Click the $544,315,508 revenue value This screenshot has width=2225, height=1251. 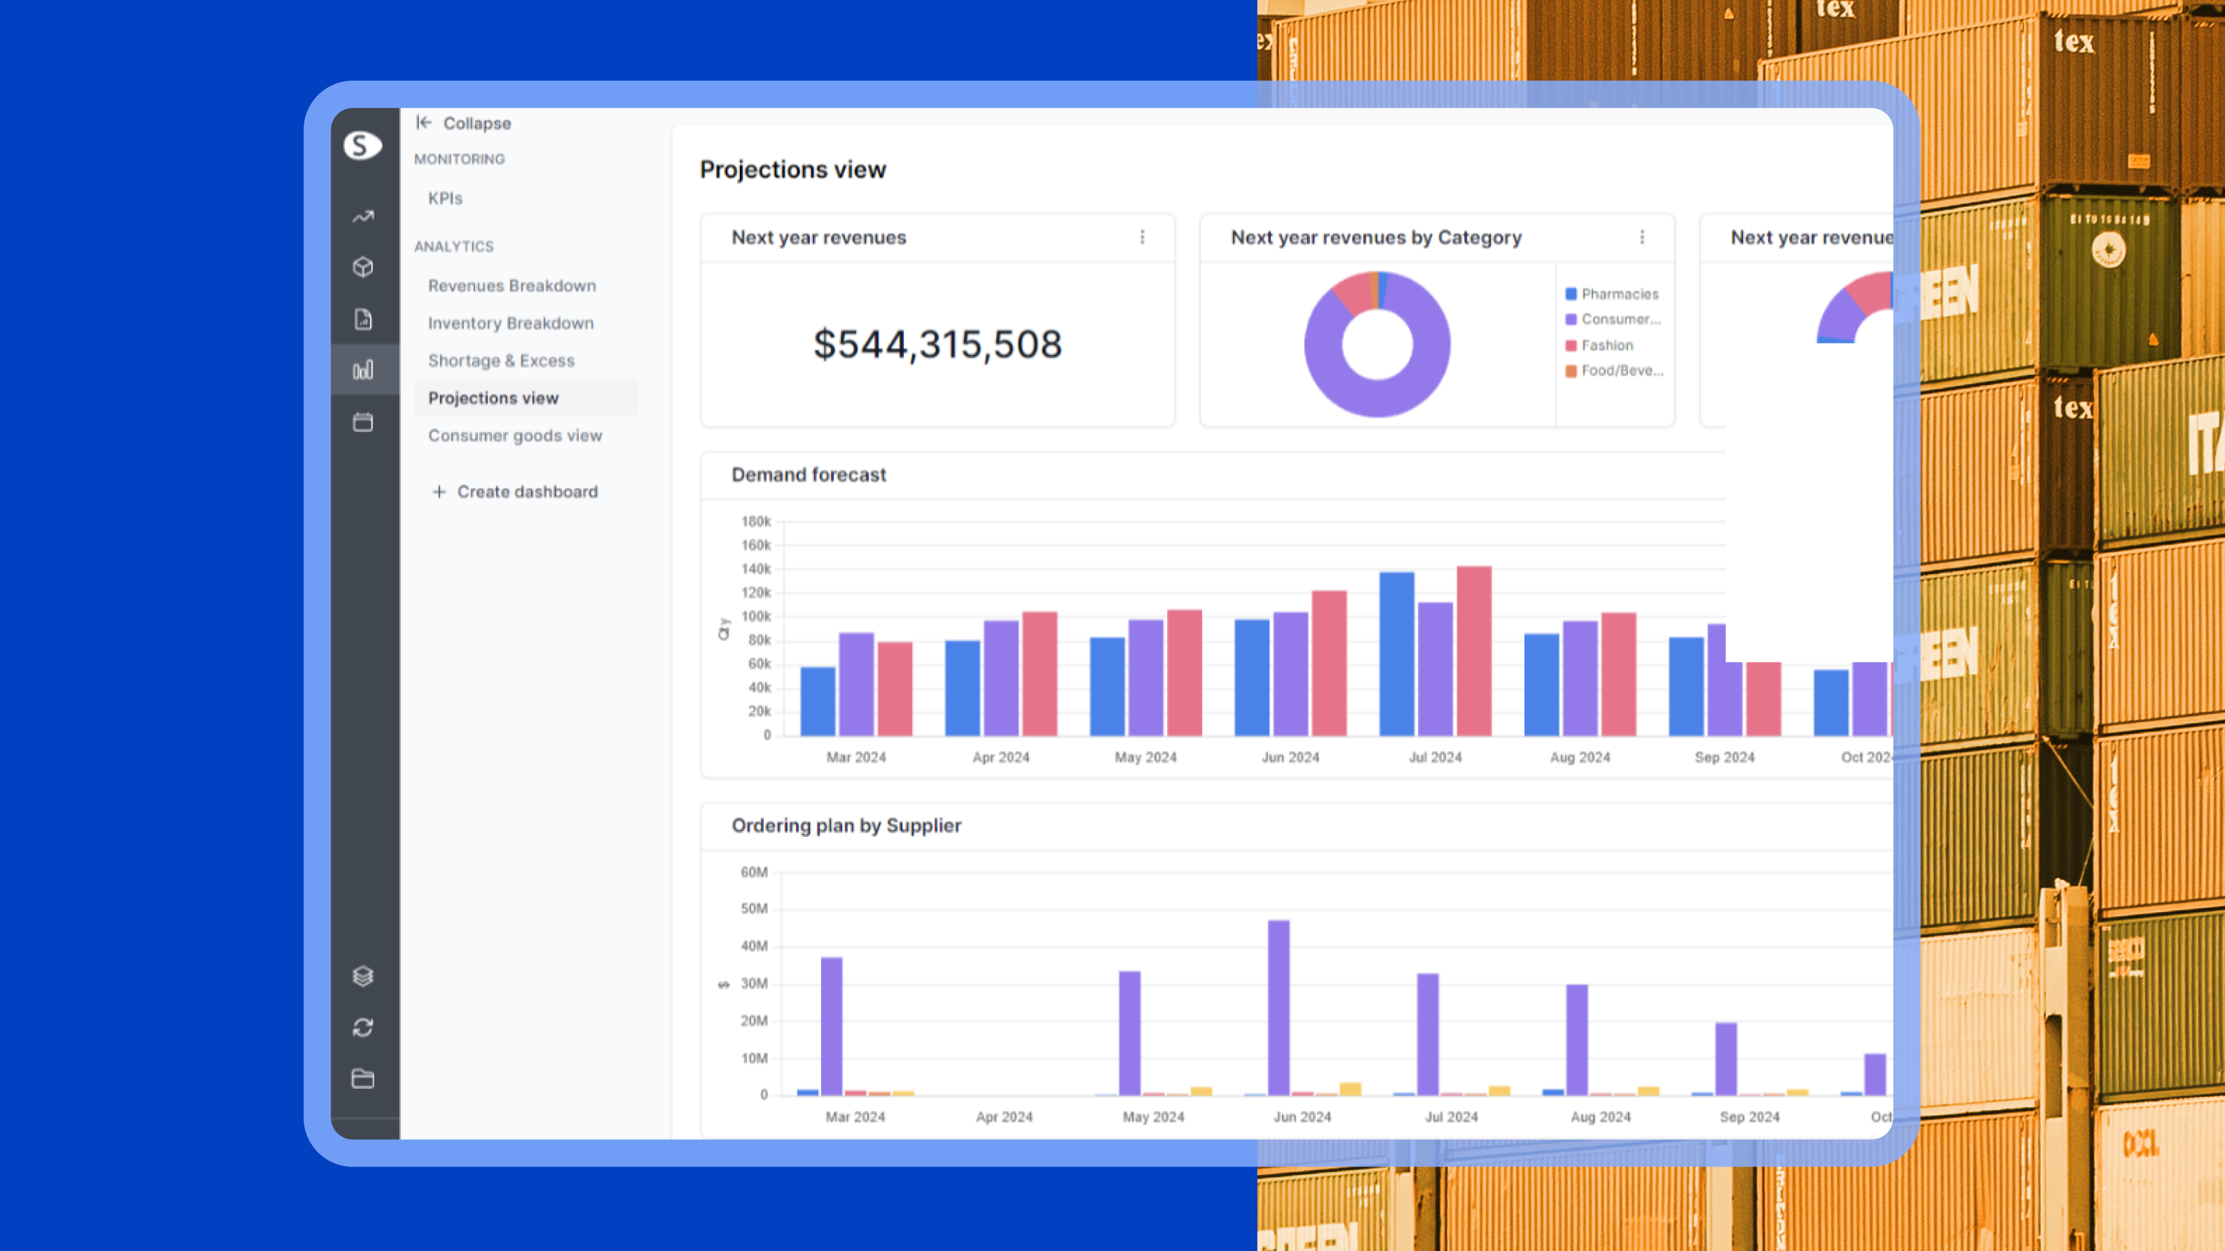click(x=937, y=343)
